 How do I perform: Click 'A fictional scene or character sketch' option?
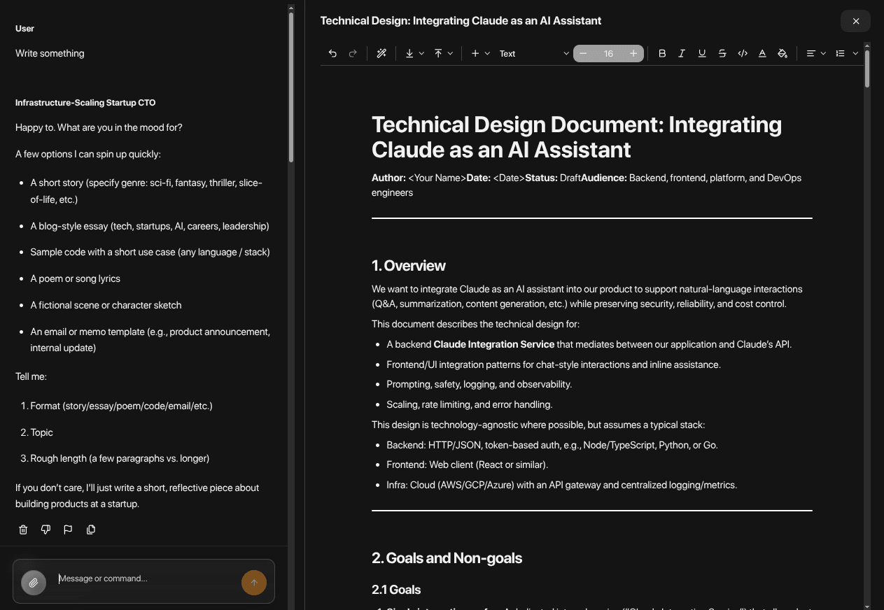coord(106,305)
